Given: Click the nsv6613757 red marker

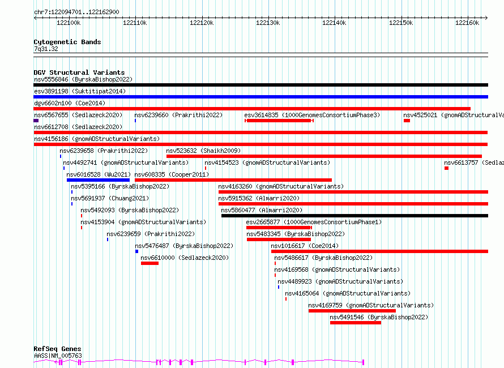Looking at the screenshot, I should (x=446, y=168).
